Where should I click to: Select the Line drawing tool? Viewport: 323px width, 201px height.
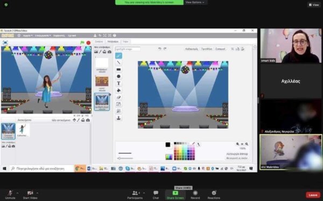118,63
